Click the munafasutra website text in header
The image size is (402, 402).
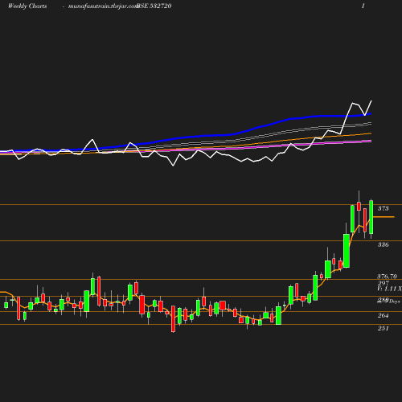click(x=103, y=6)
